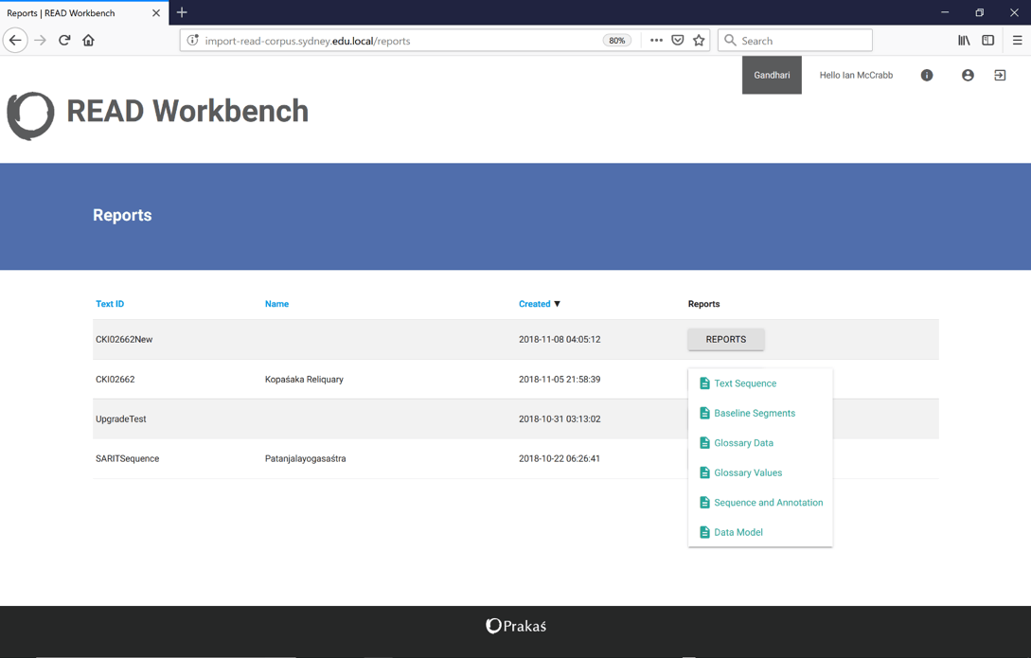Click the Gandhari corpus button
The width and height of the screenshot is (1031, 658).
[x=772, y=75]
